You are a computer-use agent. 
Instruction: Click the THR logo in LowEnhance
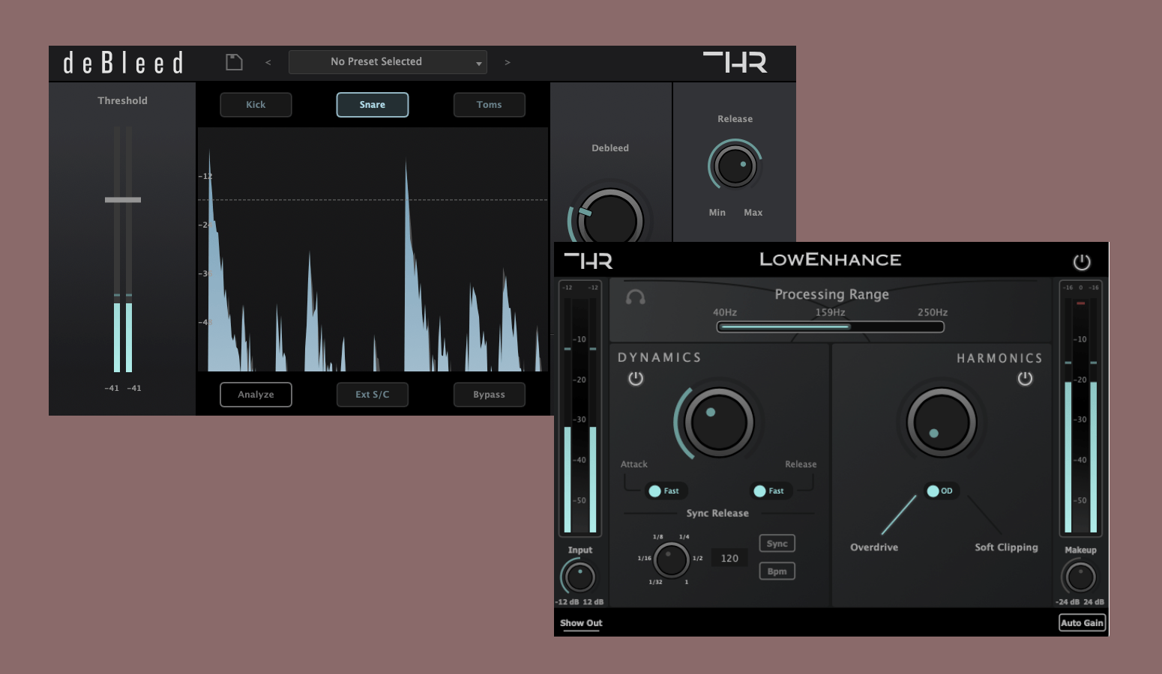tap(588, 261)
